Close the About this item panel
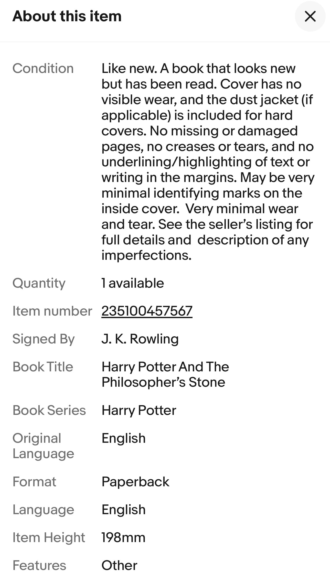 pyautogui.click(x=310, y=16)
